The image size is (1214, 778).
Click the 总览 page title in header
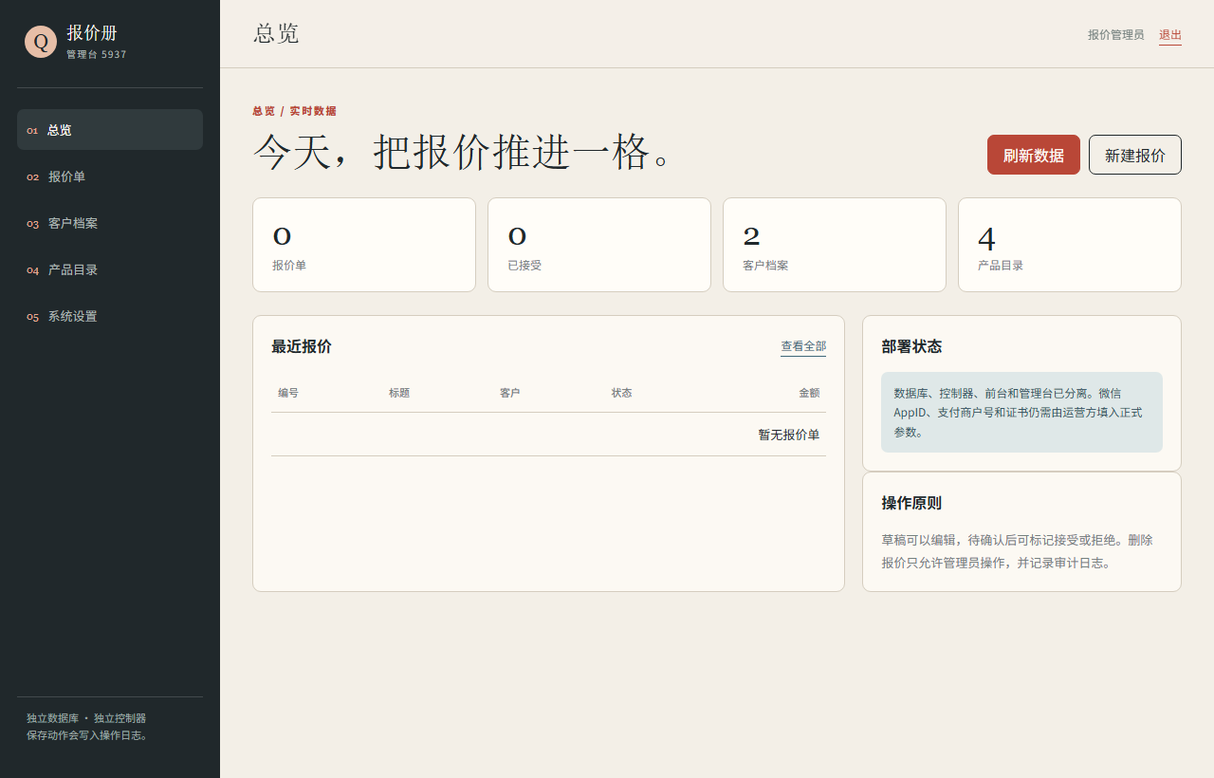[276, 33]
